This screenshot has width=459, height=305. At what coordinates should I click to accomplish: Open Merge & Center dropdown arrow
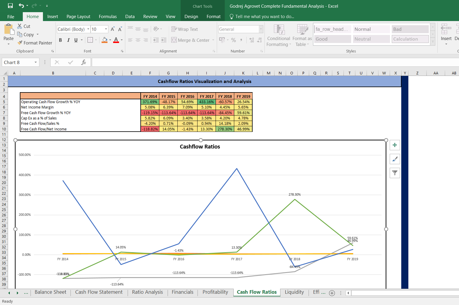coord(213,40)
